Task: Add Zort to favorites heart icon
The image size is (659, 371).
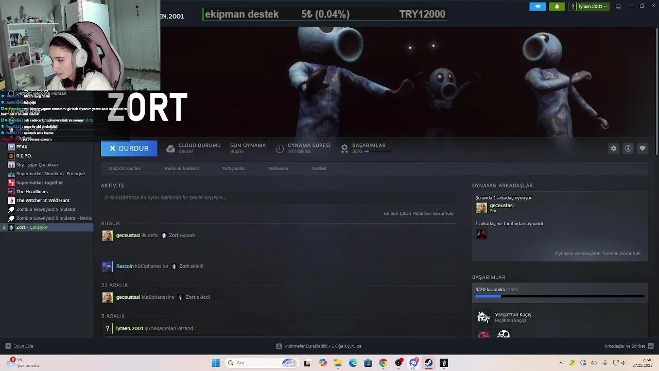Action: coord(643,148)
